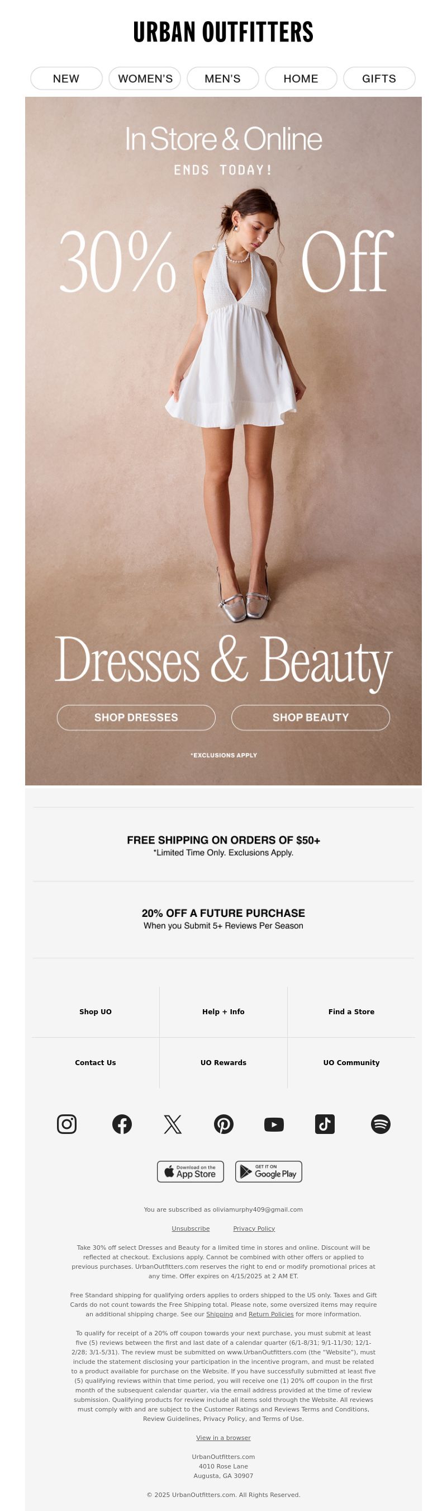This screenshot has height=1511, width=447.
Task: Open View in a browser link
Action: (223, 1438)
